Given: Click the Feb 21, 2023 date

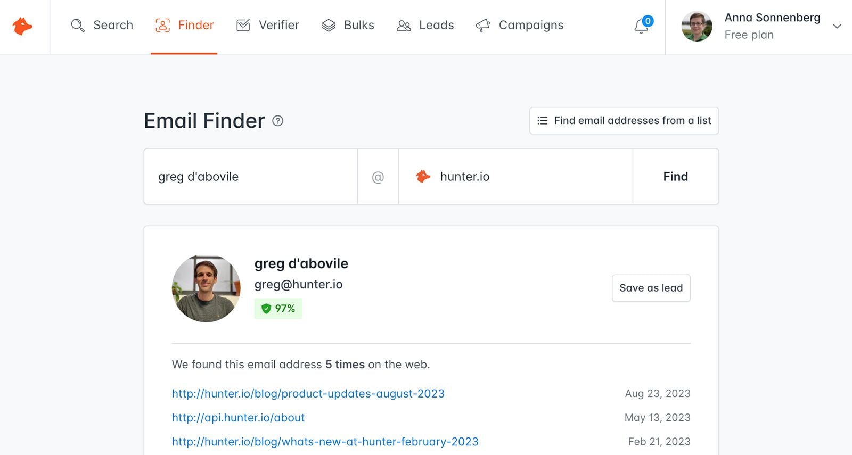Looking at the screenshot, I should tap(659, 442).
